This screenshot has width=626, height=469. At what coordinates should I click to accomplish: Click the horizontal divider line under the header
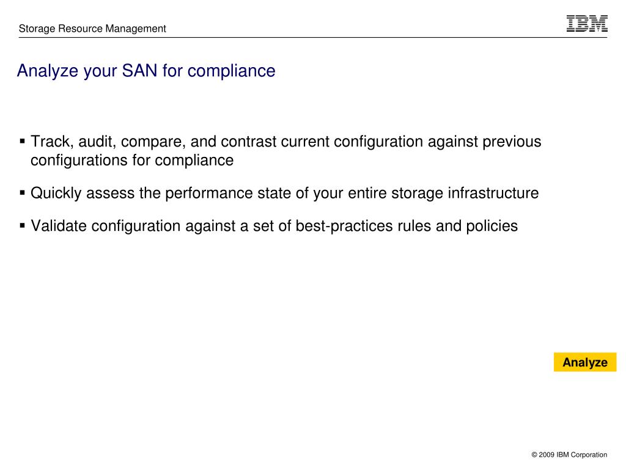coord(313,37)
